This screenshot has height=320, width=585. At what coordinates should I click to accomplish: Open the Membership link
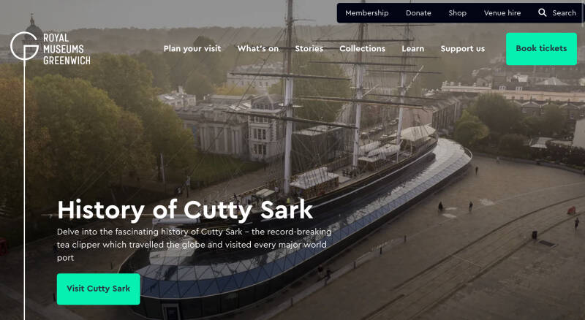367,12
